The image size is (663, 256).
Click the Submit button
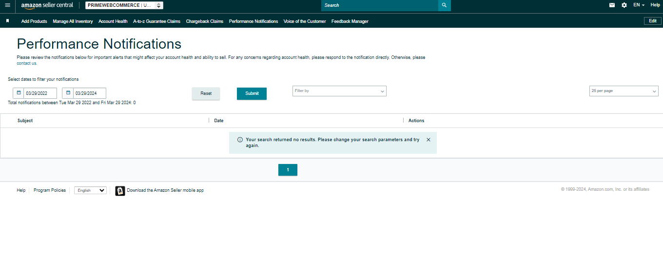point(252,93)
